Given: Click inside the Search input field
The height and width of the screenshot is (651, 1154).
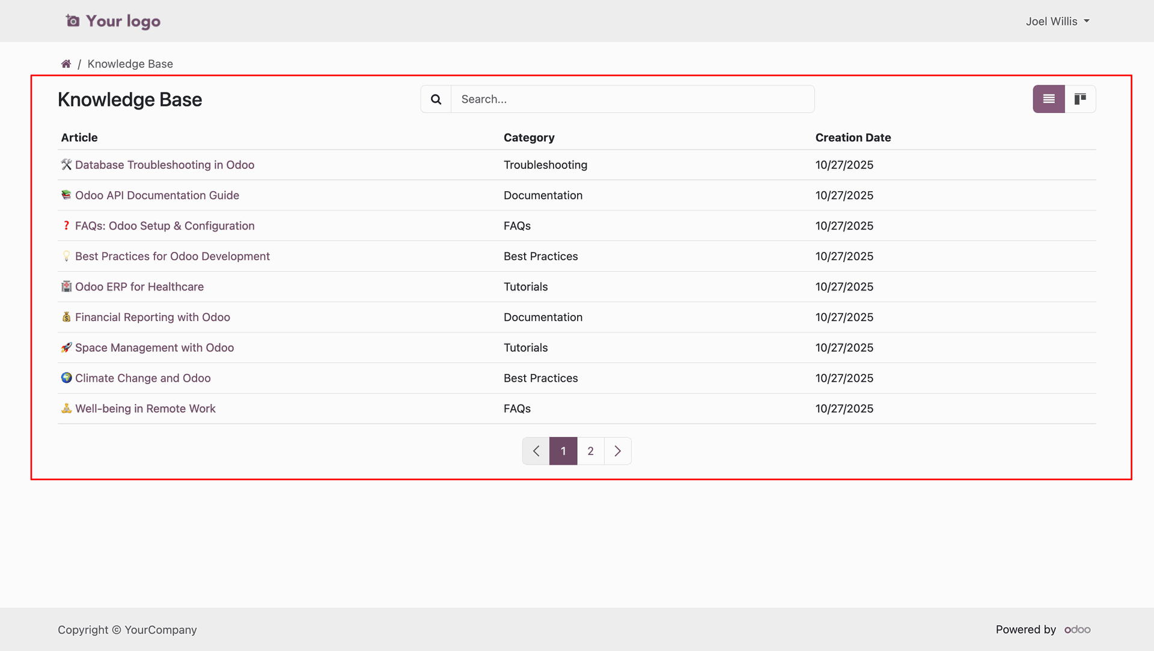Looking at the screenshot, I should 632,99.
